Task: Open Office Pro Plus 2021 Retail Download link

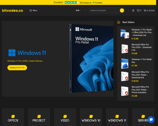Action: pos(140,75)
